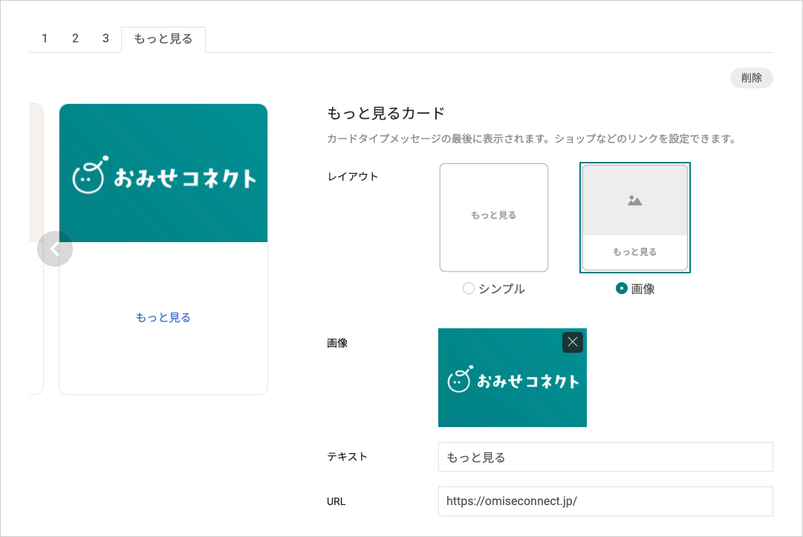Click the もっと見るカード heading text

pos(386,113)
